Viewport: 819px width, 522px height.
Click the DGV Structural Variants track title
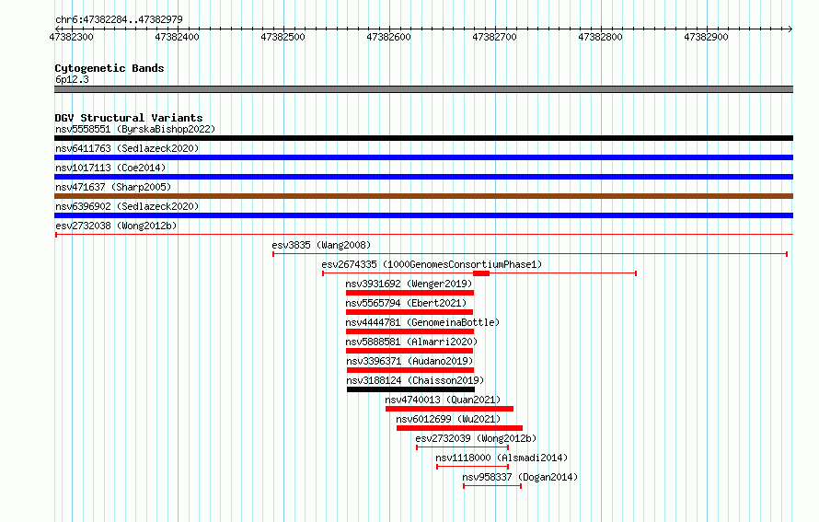coord(129,118)
